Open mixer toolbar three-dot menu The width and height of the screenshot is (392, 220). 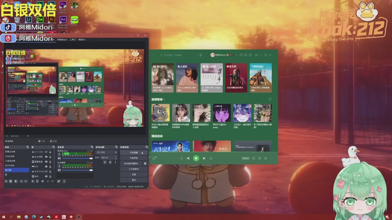pyautogui.click(x=64, y=181)
